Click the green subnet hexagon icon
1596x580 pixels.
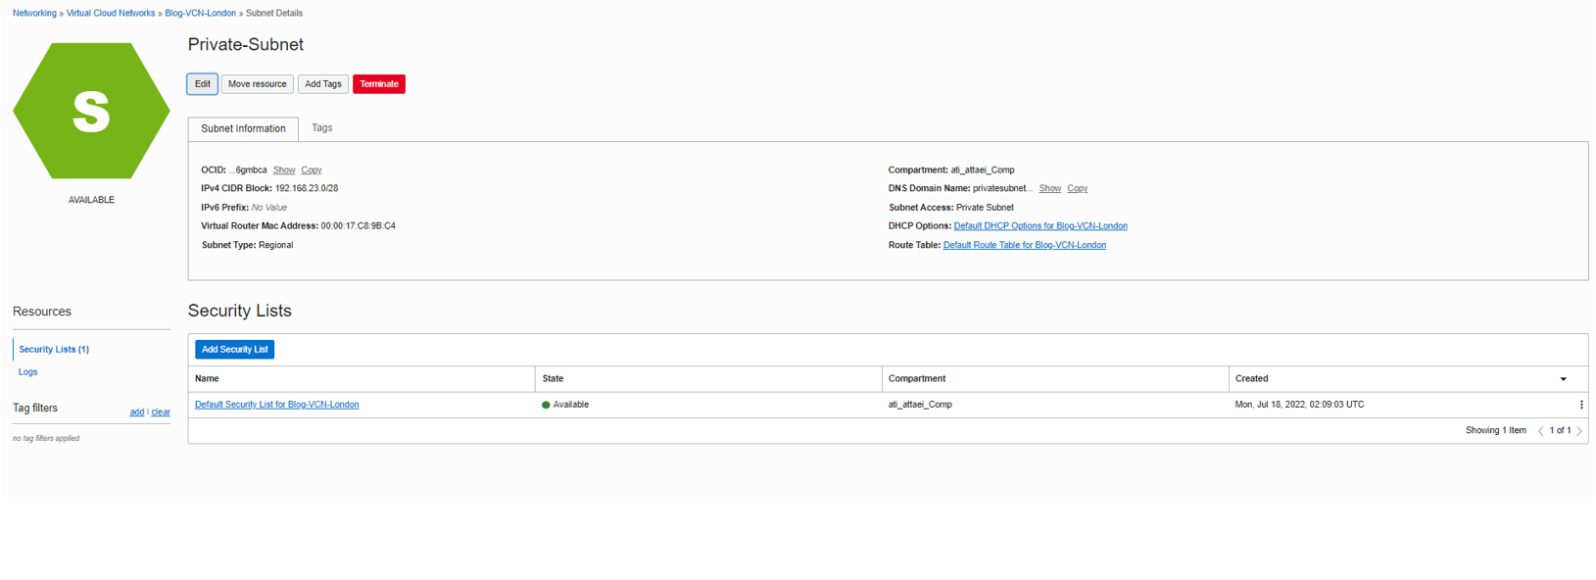coord(91,111)
